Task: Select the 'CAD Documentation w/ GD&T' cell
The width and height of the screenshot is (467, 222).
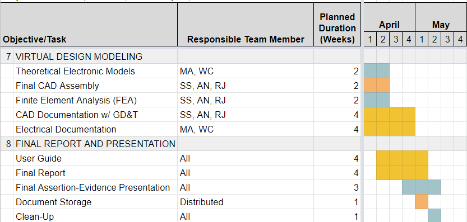Action: pos(95,115)
